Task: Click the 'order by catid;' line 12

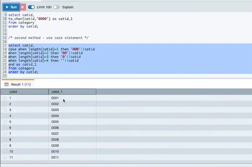Action: pyautogui.click(x=23, y=26)
